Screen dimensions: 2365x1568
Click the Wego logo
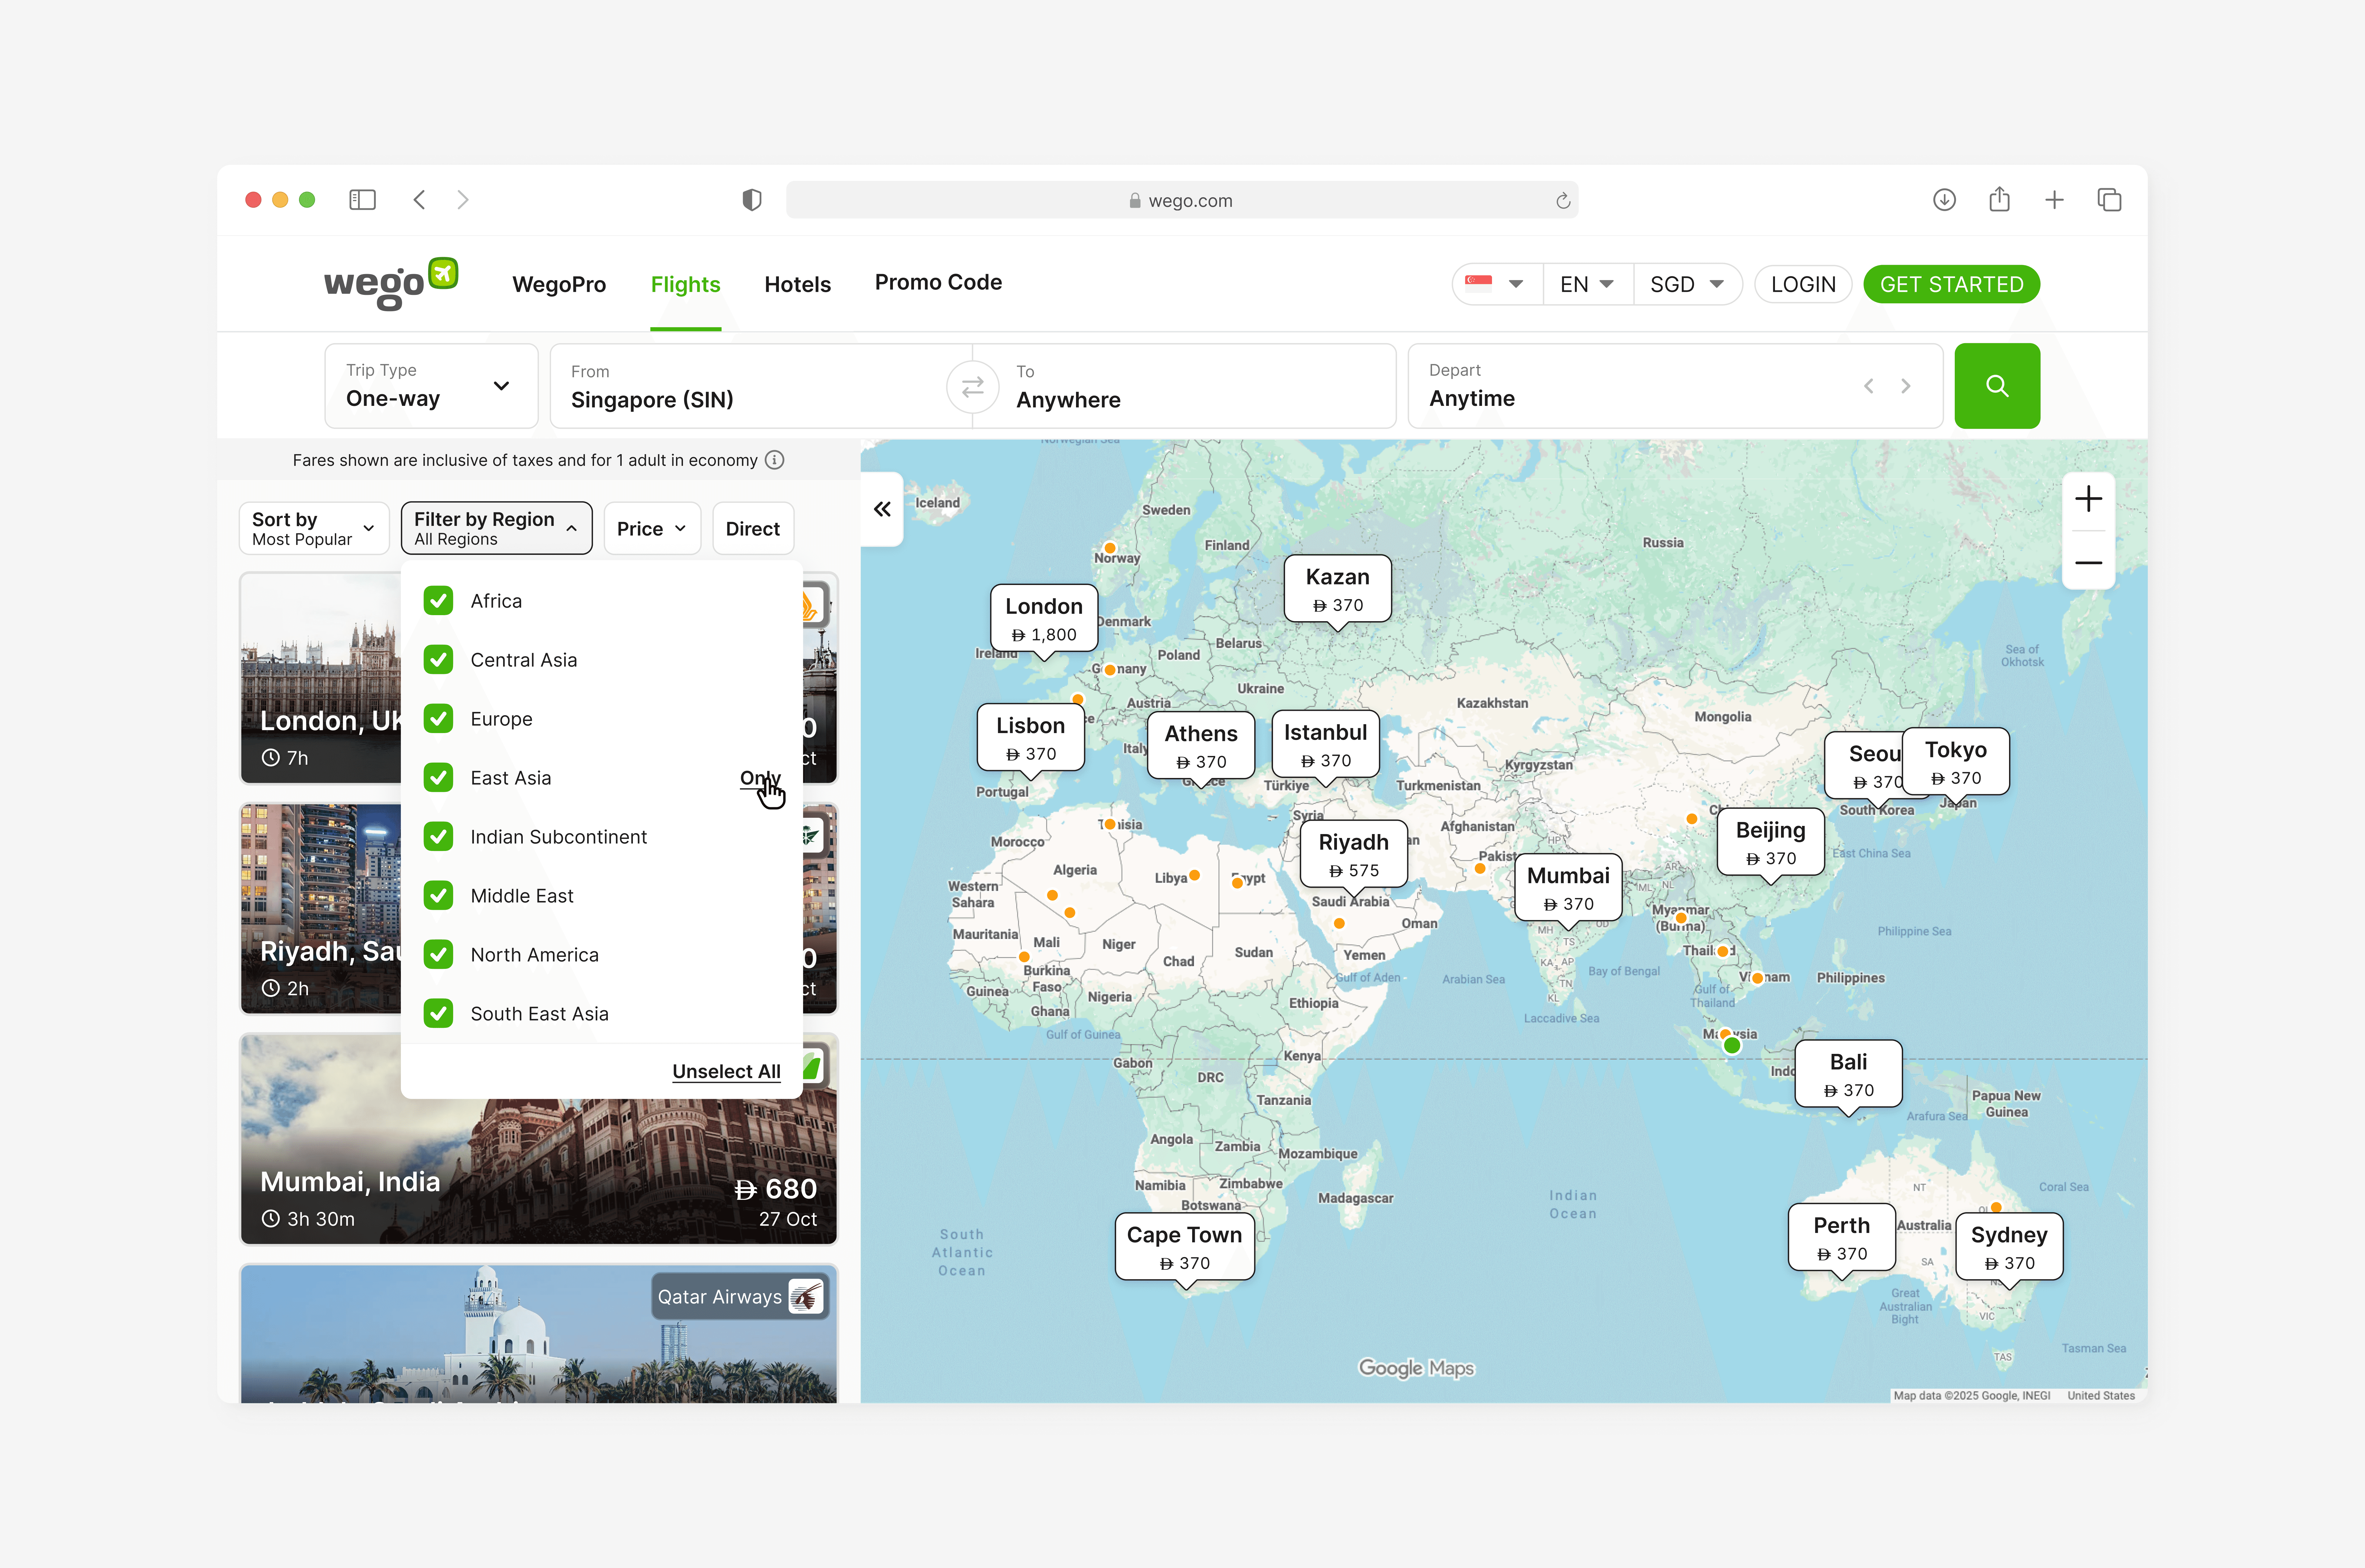click(391, 284)
